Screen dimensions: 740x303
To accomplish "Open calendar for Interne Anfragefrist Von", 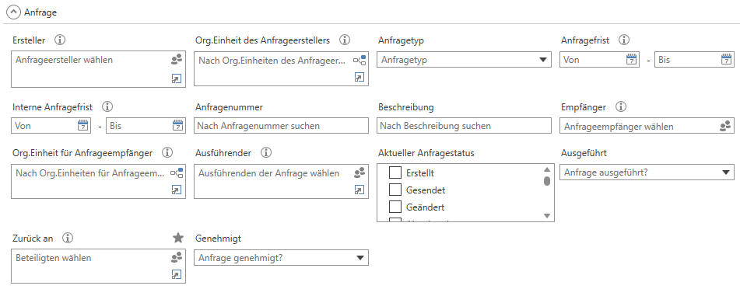I will [x=82, y=125].
